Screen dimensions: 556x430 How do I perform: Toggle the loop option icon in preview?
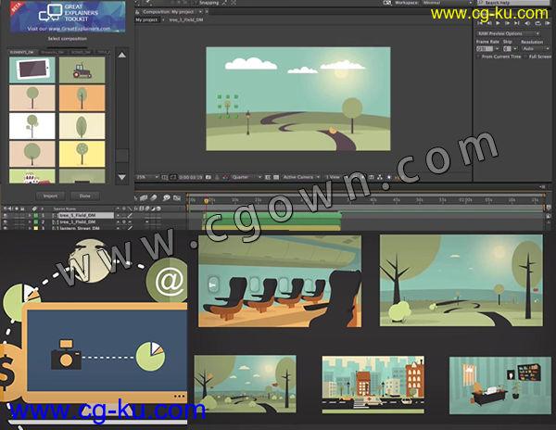tap(537, 23)
